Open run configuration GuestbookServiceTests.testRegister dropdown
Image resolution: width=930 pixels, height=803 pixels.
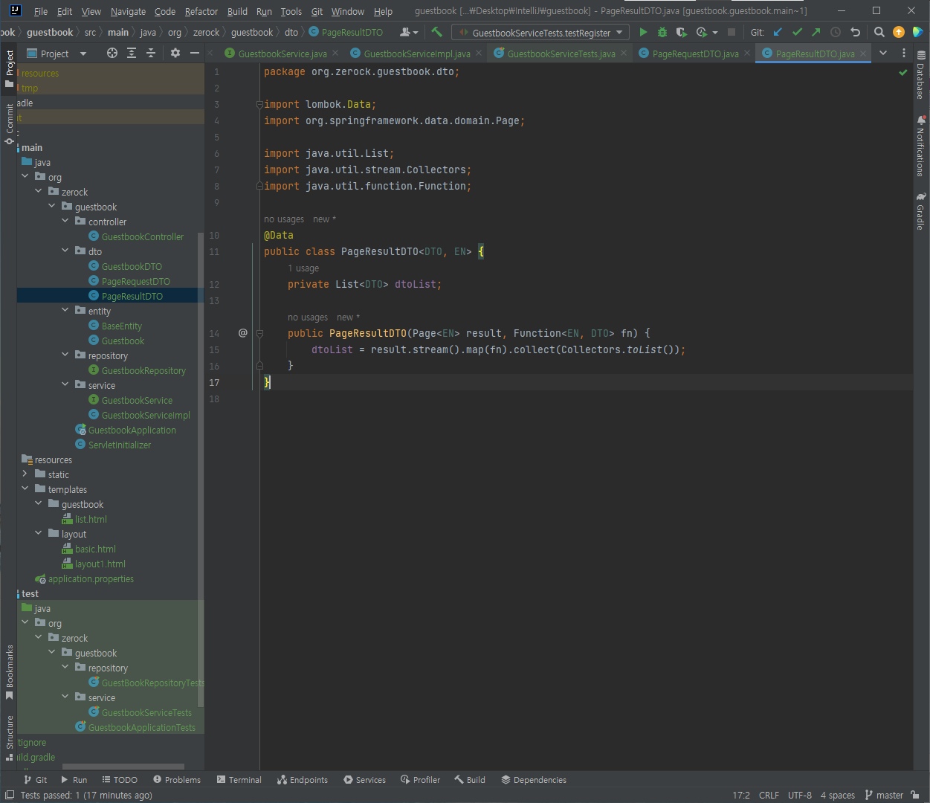[541, 32]
